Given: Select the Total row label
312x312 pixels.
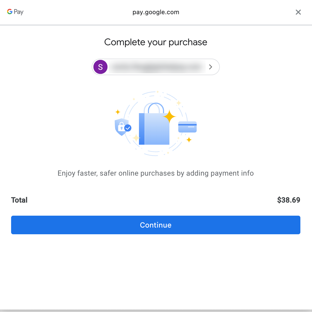Looking at the screenshot, I should 19,200.
